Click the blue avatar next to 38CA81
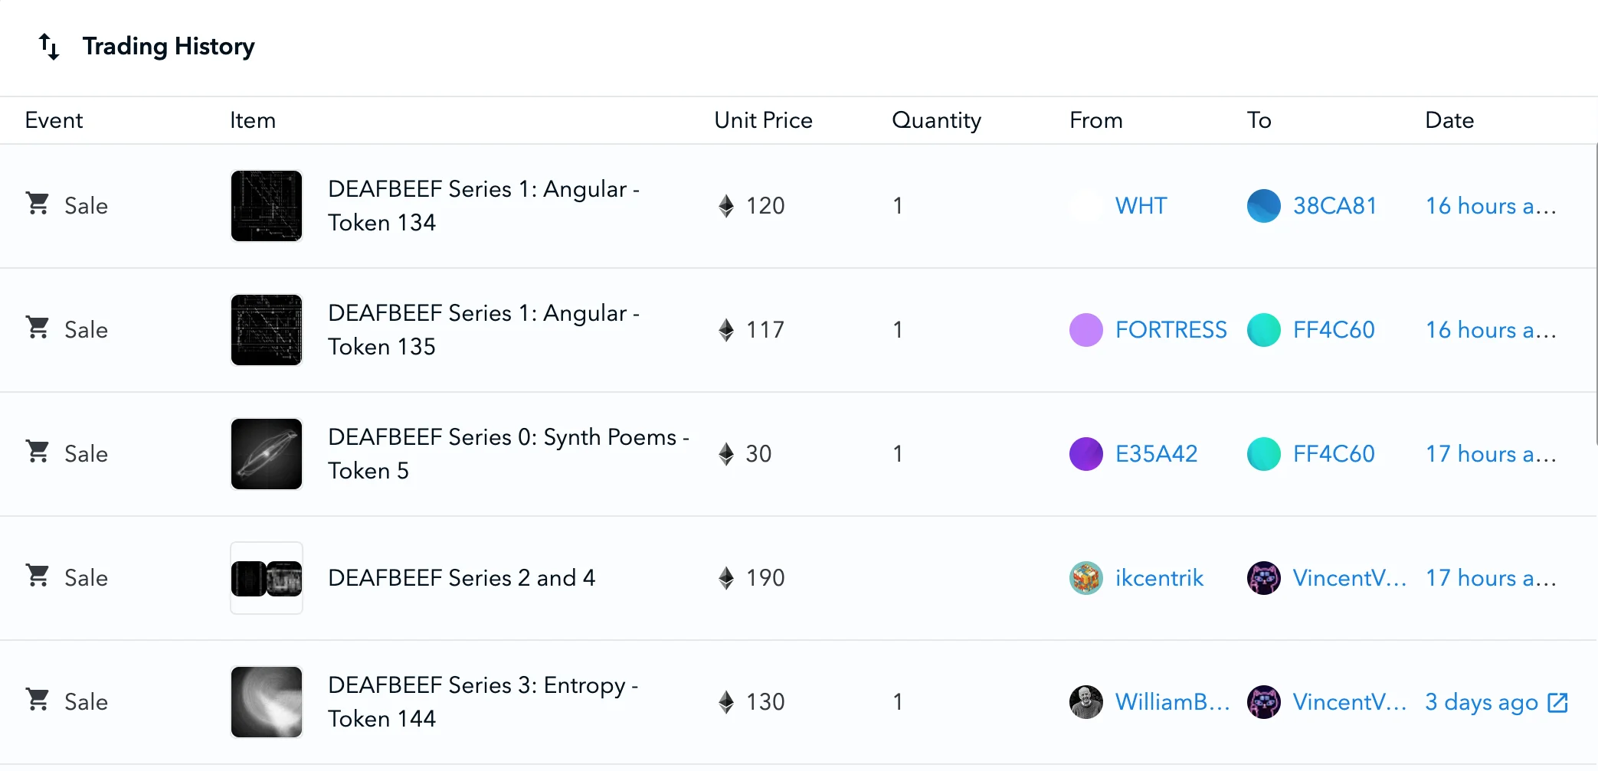The width and height of the screenshot is (1598, 771). (x=1263, y=206)
